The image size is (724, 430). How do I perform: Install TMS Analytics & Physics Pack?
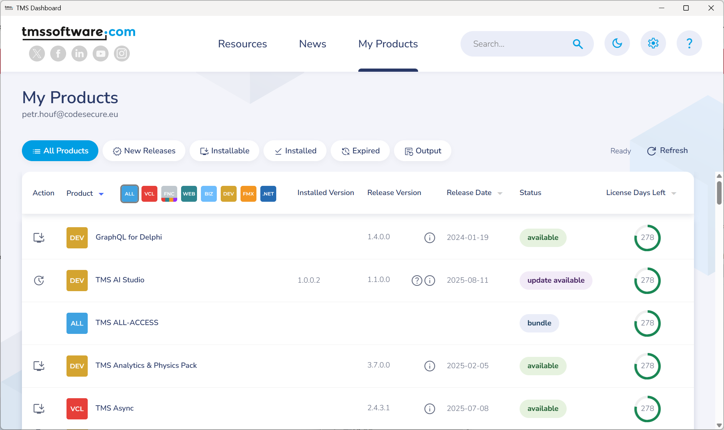pyautogui.click(x=39, y=366)
